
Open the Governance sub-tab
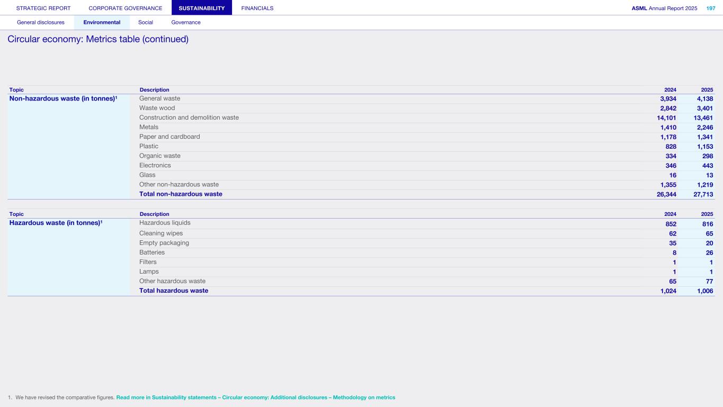pyautogui.click(x=186, y=22)
